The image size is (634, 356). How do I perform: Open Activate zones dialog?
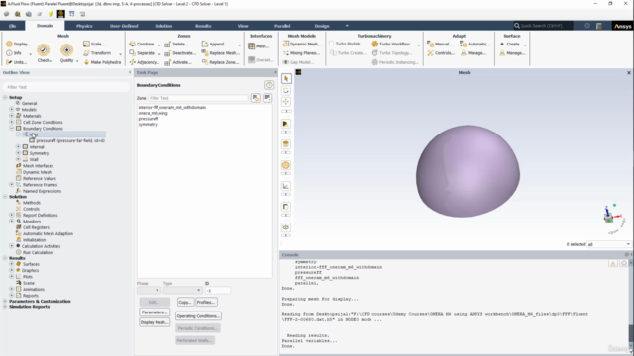[x=178, y=62]
